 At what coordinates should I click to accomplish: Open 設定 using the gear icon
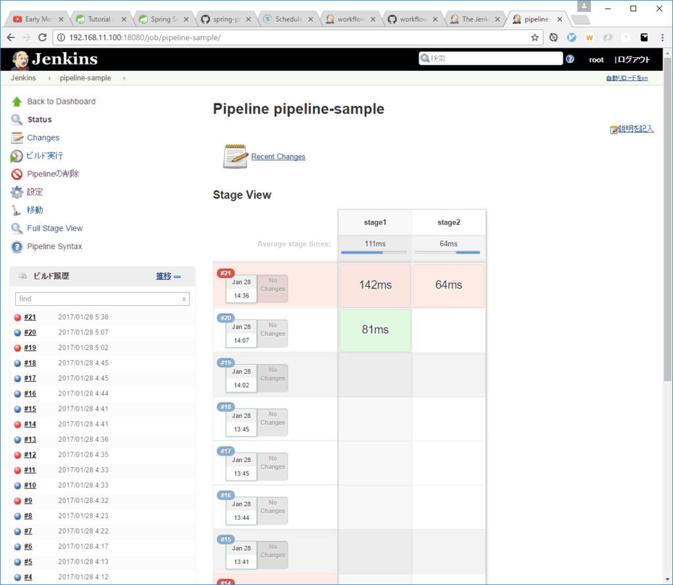tap(16, 193)
